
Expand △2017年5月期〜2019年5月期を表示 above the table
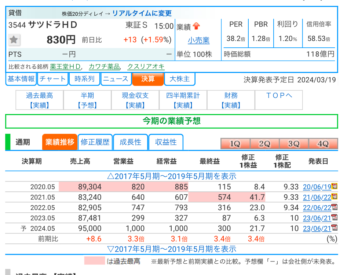pyautogui.click(x=172, y=176)
